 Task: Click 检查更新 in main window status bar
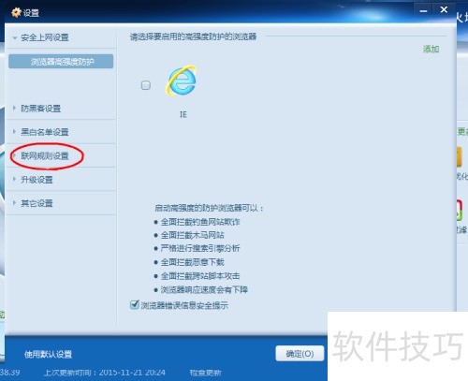tap(206, 373)
